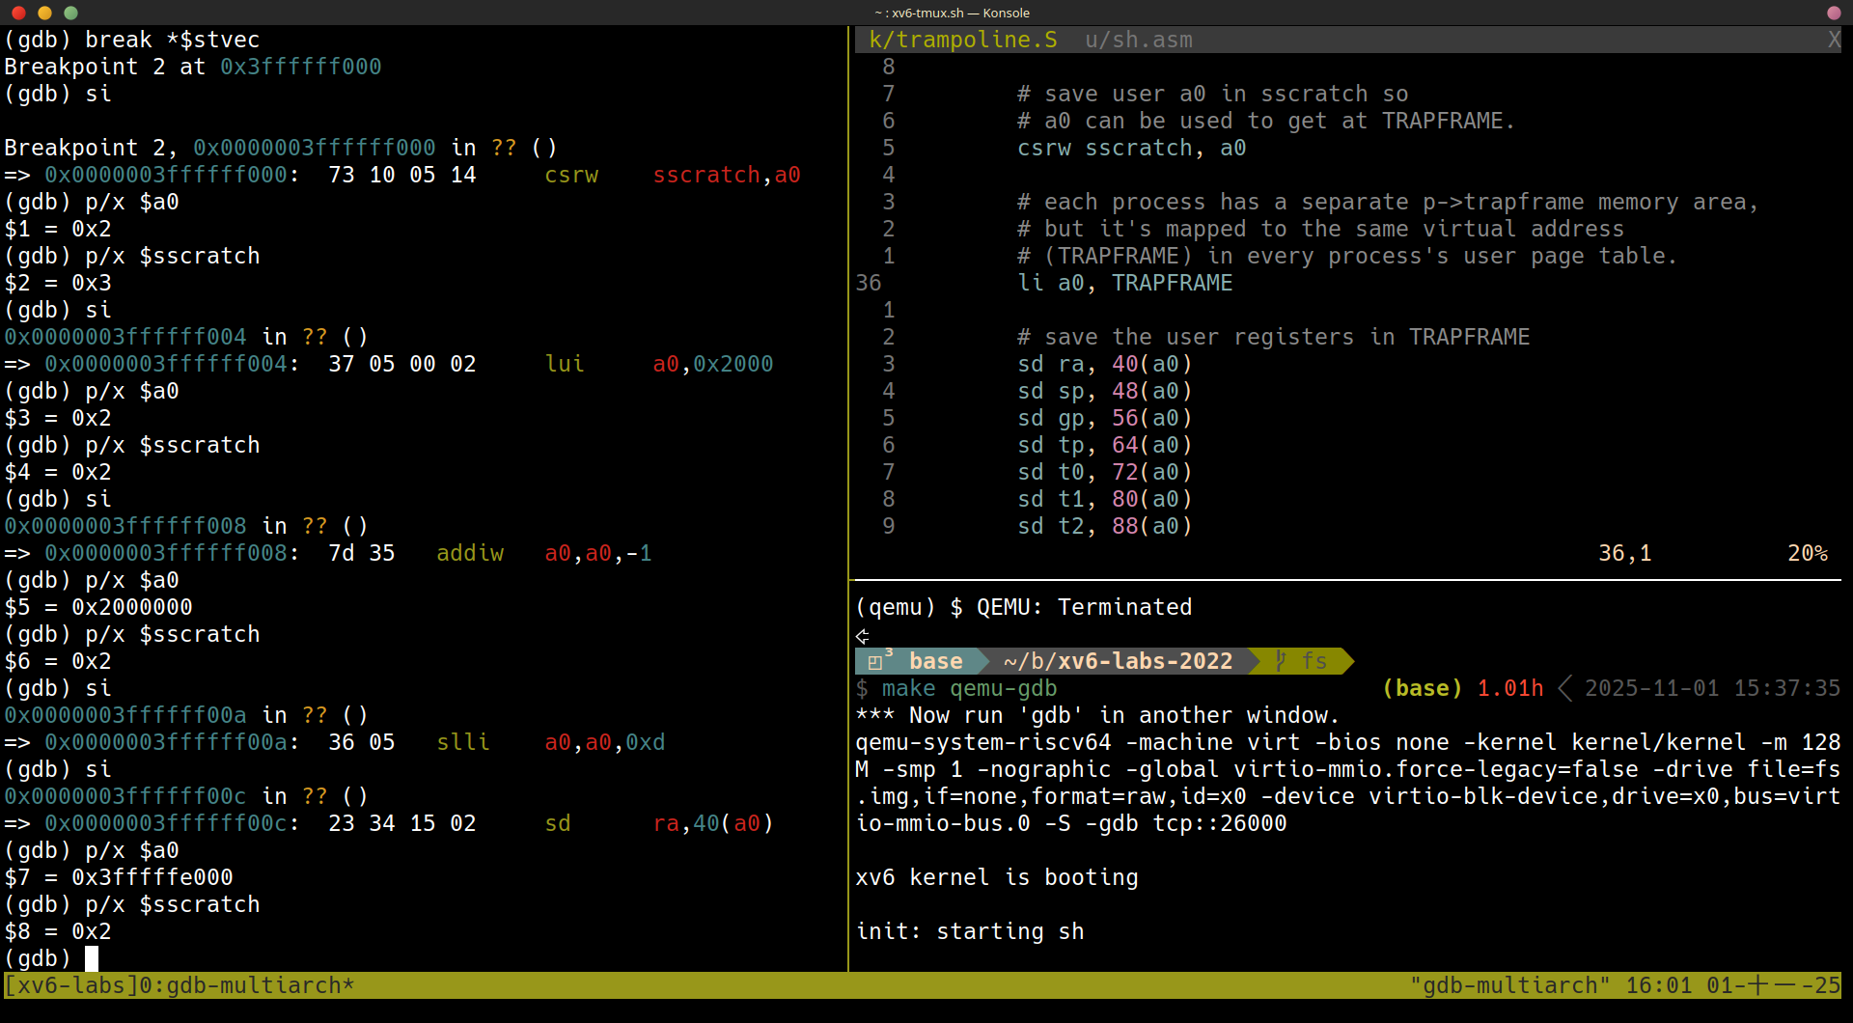The width and height of the screenshot is (1853, 1023).
Task: Click the vertical divider between tmux panes
Action: (x=848, y=483)
